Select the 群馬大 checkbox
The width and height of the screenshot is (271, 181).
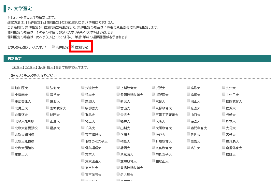pyautogui.click(x=83, y=114)
